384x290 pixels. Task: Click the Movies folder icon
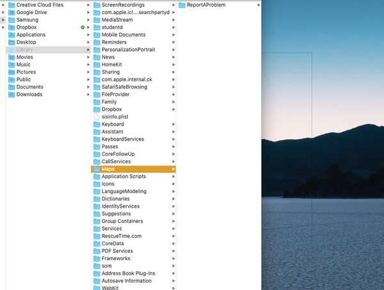coord(11,57)
